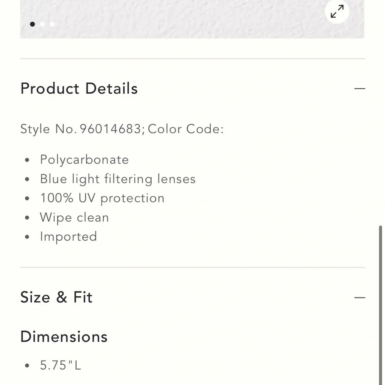Collapse Product Details with minus icon
Viewport: 385px width, 385px height.
click(360, 89)
